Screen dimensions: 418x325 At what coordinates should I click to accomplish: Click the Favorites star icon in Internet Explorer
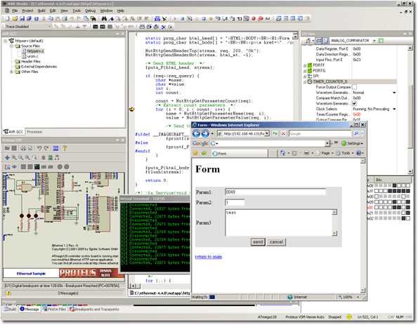point(195,153)
